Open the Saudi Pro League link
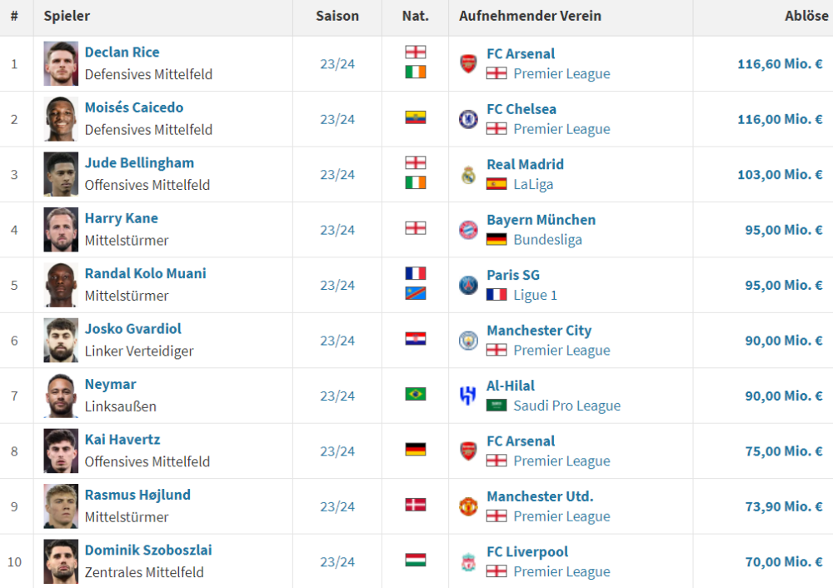Image resolution: width=833 pixels, height=588 pixels. click(566, 406)
